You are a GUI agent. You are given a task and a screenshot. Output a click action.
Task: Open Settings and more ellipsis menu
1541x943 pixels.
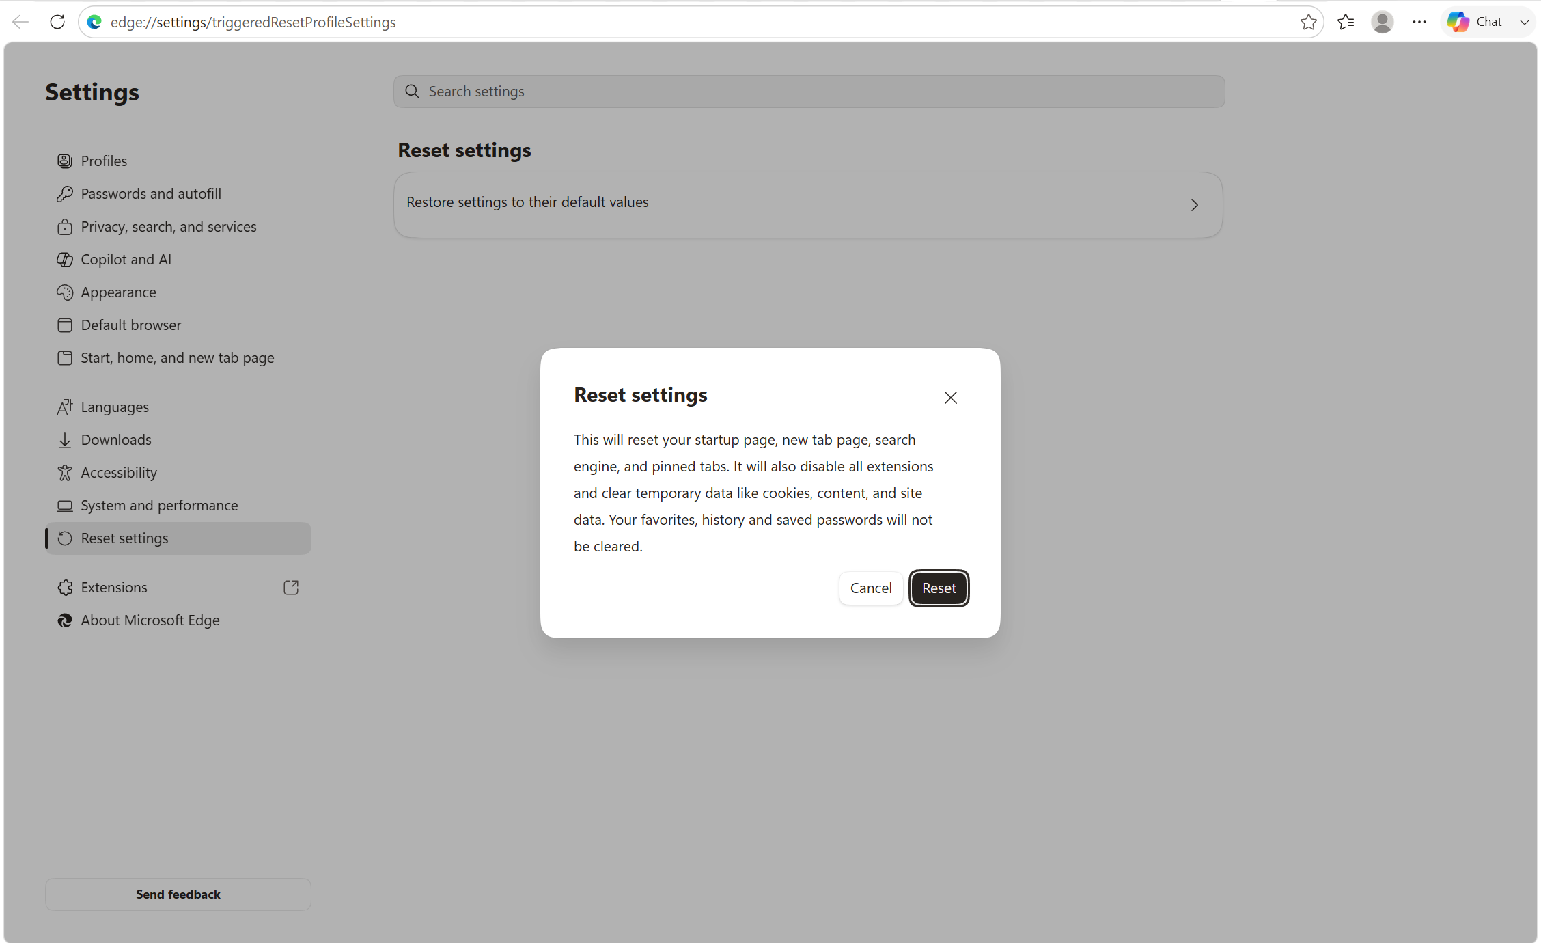coord(1419,22)
